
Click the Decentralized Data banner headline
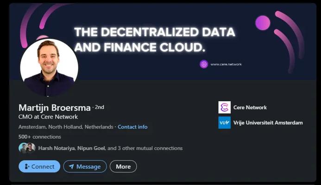coord(154,39)
